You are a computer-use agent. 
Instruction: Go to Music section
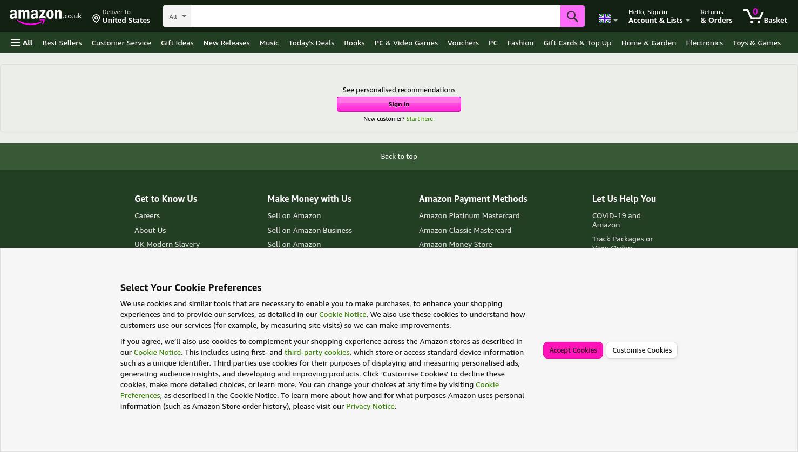tap(269, 43)
